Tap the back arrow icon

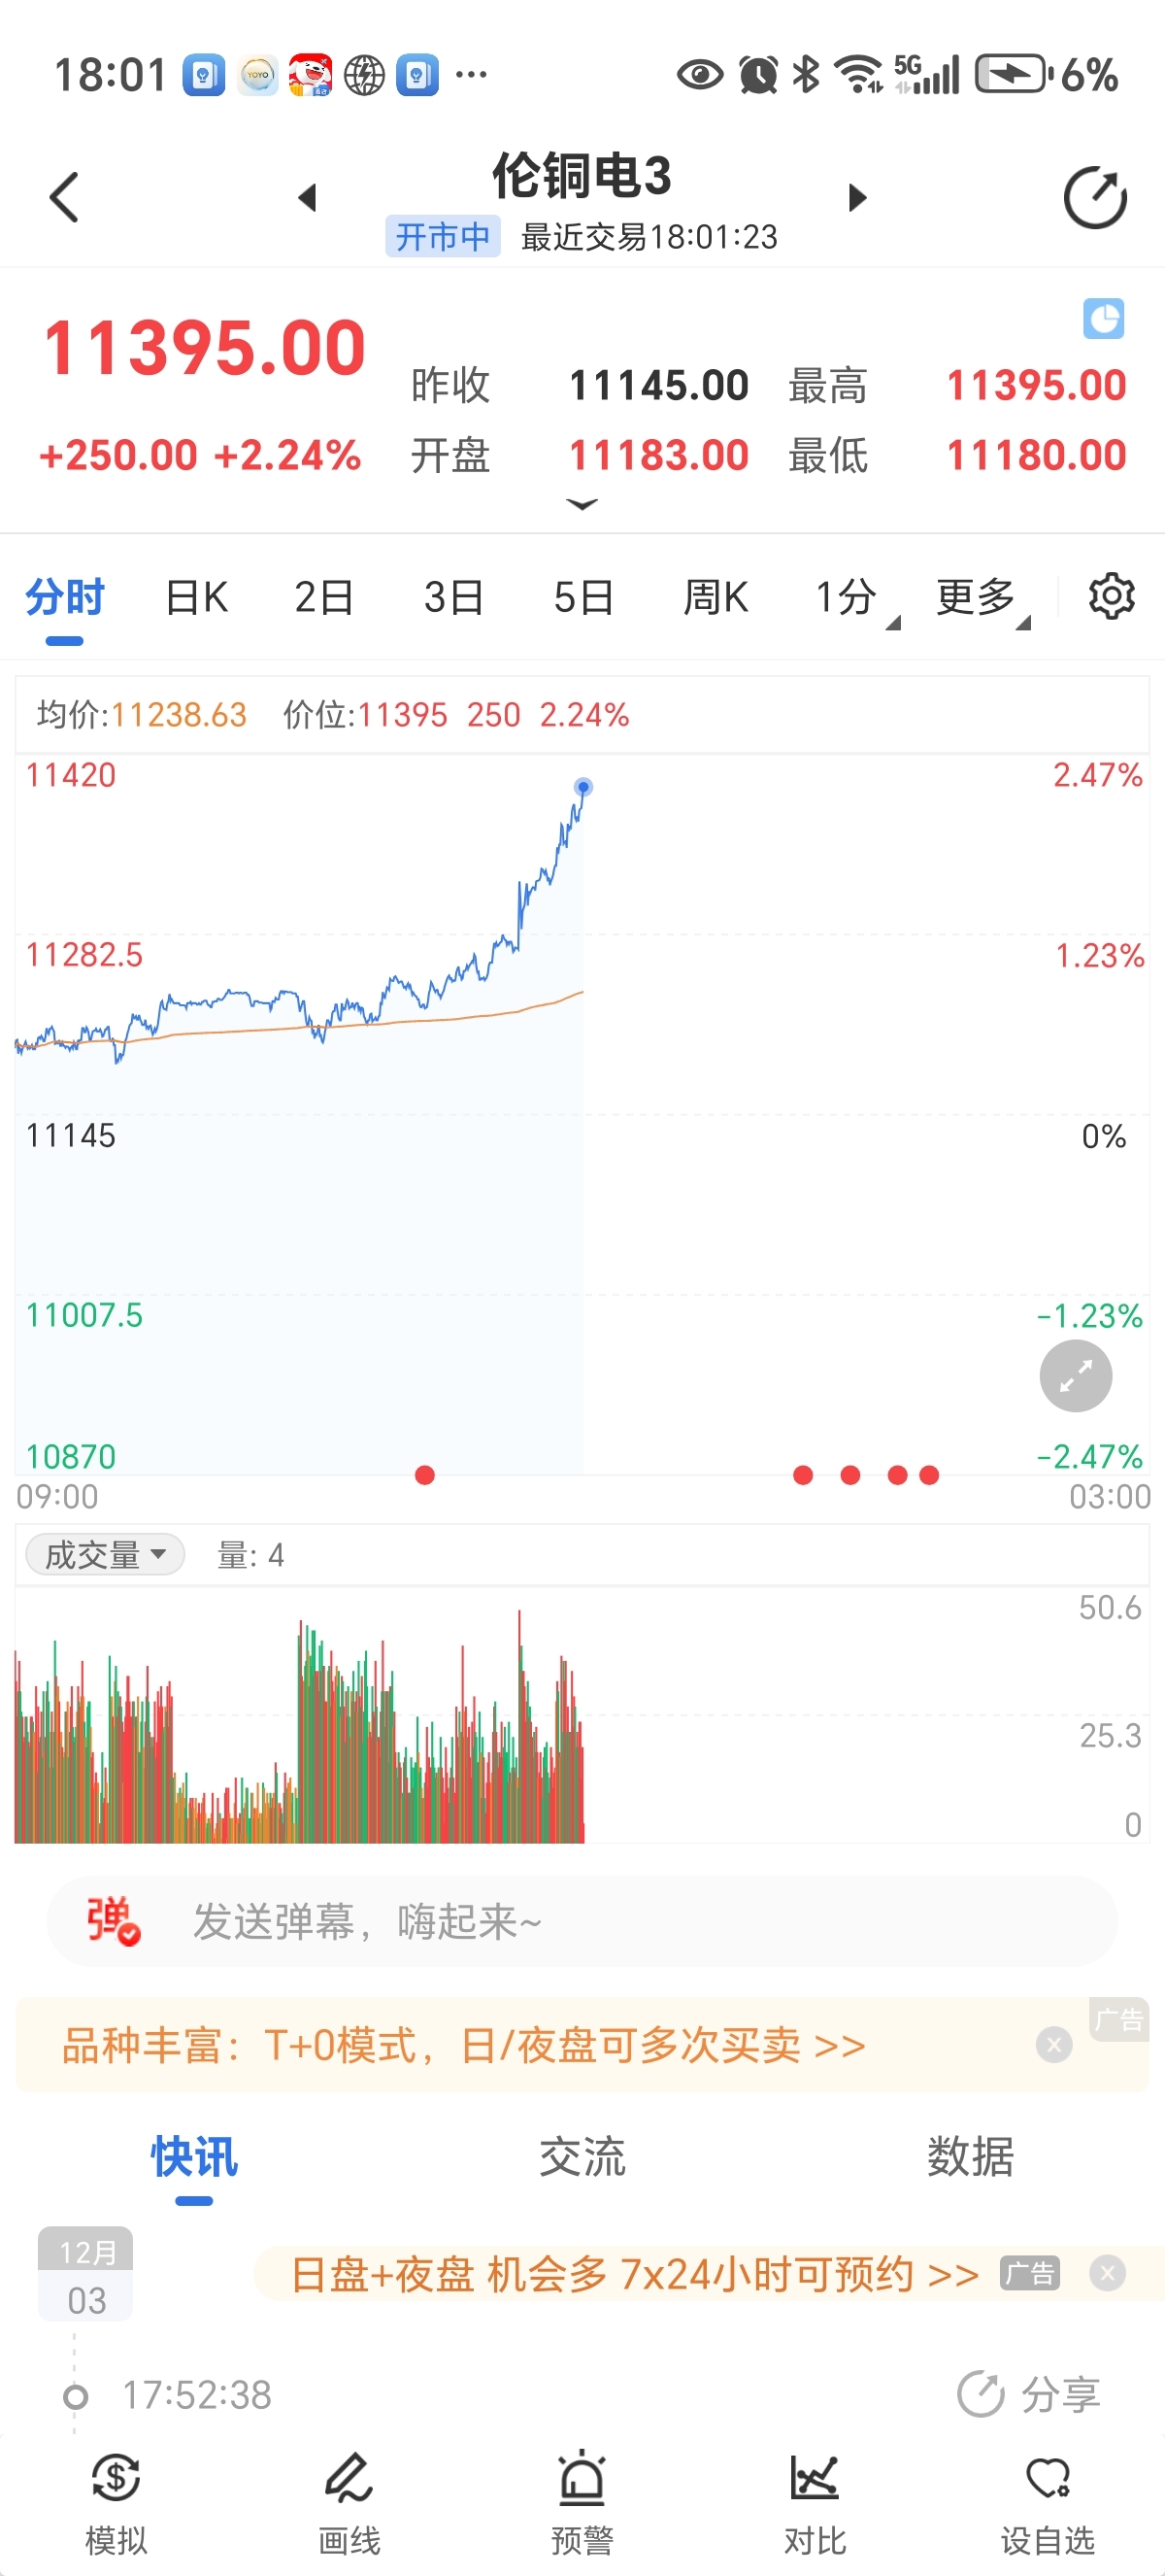[x=64, y=197]
